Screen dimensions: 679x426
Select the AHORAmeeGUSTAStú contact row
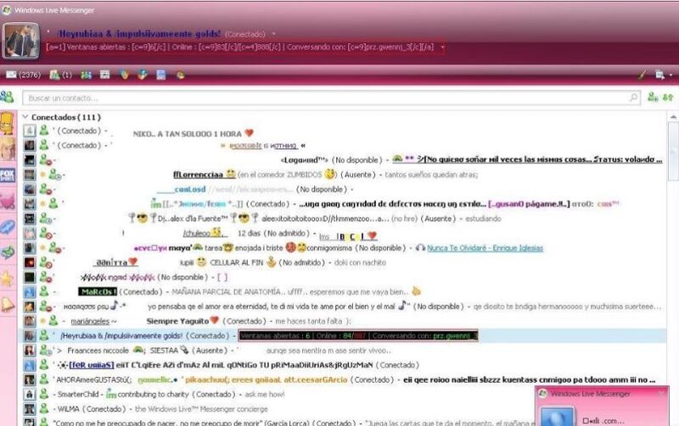345,379
